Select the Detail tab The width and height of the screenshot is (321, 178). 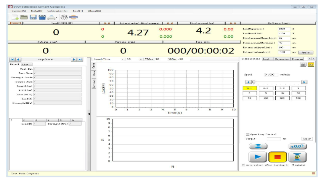(x=15, y=64)
